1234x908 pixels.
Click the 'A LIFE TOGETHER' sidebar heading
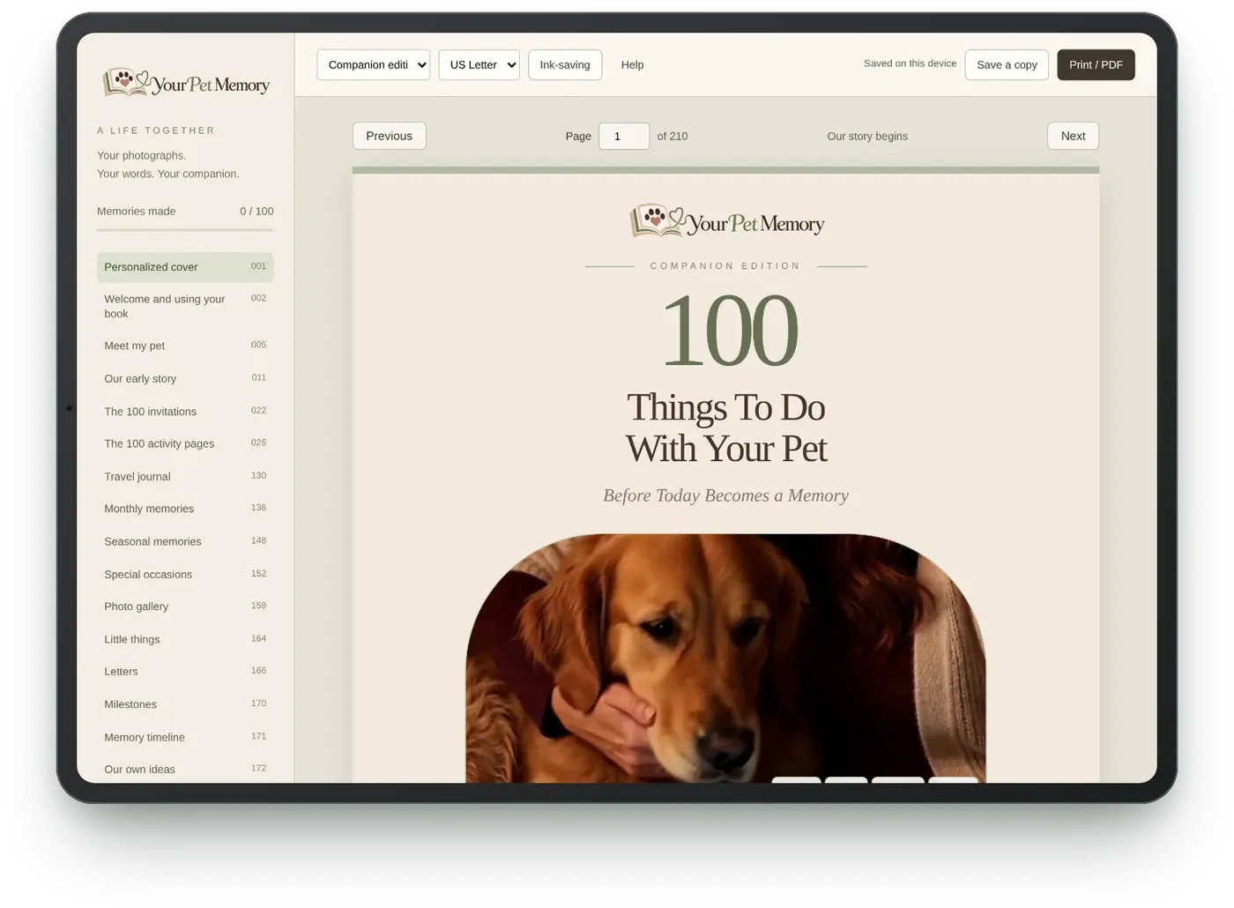click(x=156, y=130)
